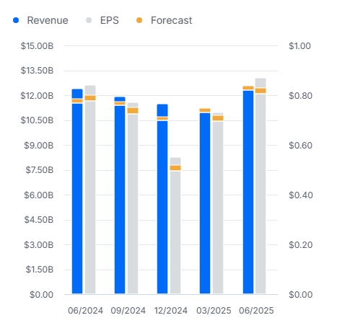Select the 06/2025 blue revenue bar
The width and height of the screenshot is (337, 328).
coord(248,192)
